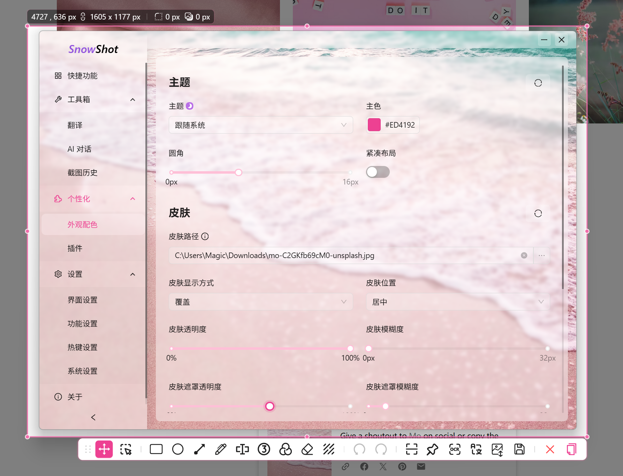The width and height of the screenshot is (623, 476).
Task: Pin the screenshot to the screen
Action: tap(433, 449)
